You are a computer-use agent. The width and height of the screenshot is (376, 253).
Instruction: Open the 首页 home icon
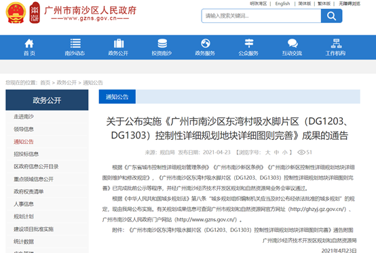pyautogui.click(x=29, y=43)
